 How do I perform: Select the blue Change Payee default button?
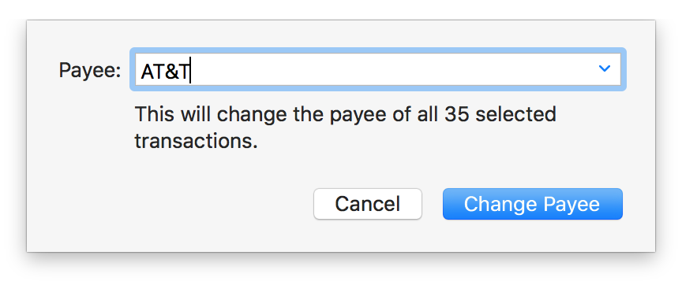point(532,204)
